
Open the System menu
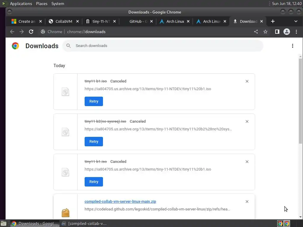58,4
